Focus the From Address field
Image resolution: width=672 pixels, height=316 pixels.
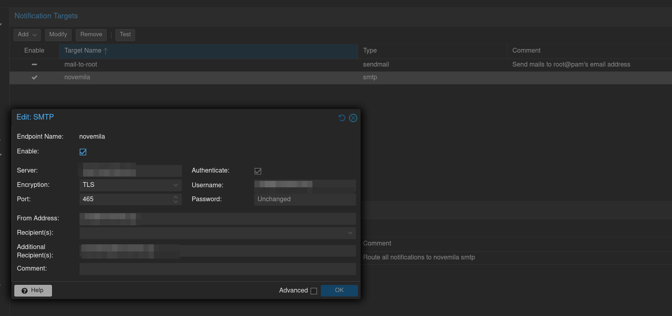coord(218,218)
